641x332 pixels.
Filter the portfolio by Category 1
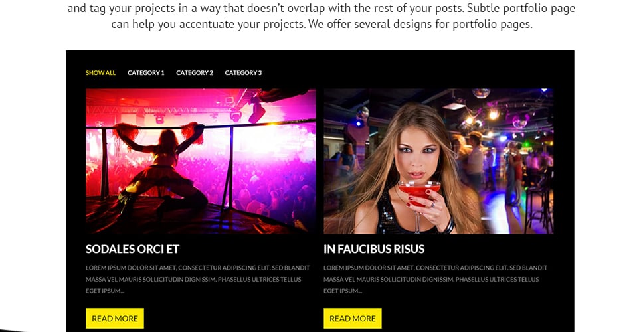pos(146,73)
